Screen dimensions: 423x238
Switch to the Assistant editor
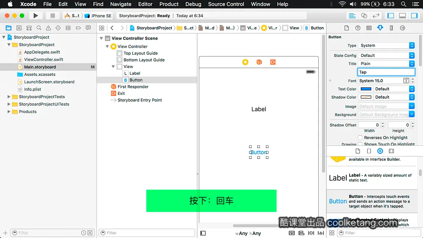tap(364, 16)
